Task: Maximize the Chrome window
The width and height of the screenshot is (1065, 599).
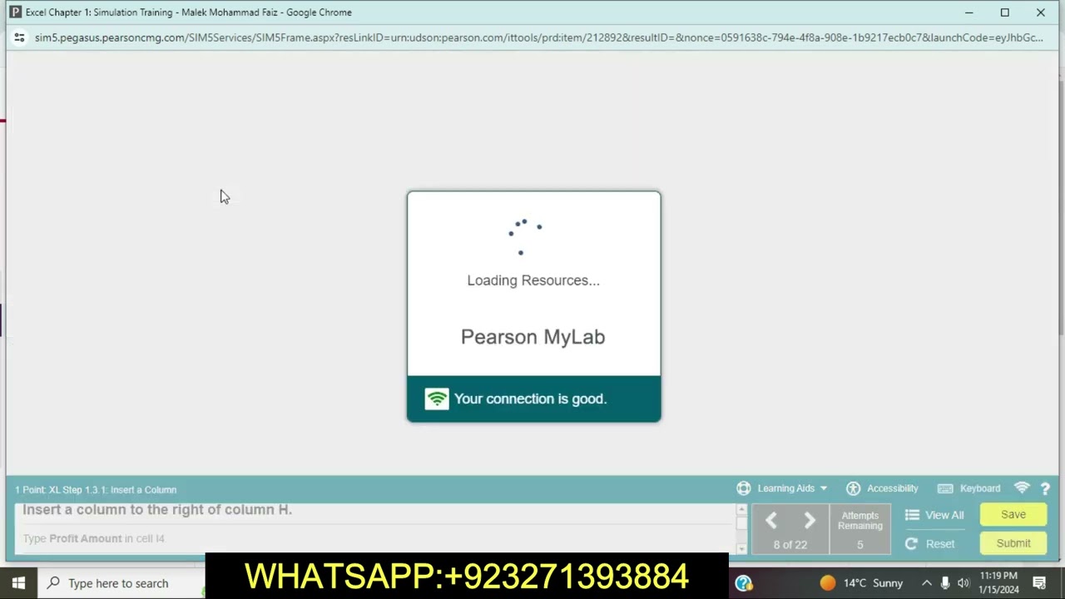Action: (x=1004, y=12)
